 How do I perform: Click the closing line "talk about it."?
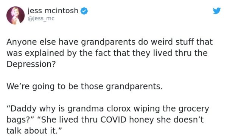[34, 130]
